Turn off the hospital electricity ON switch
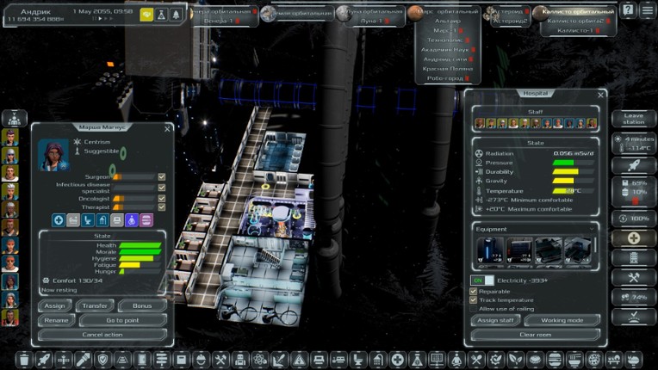The width and height of the screenshot is (658, 370). [477, 281]
